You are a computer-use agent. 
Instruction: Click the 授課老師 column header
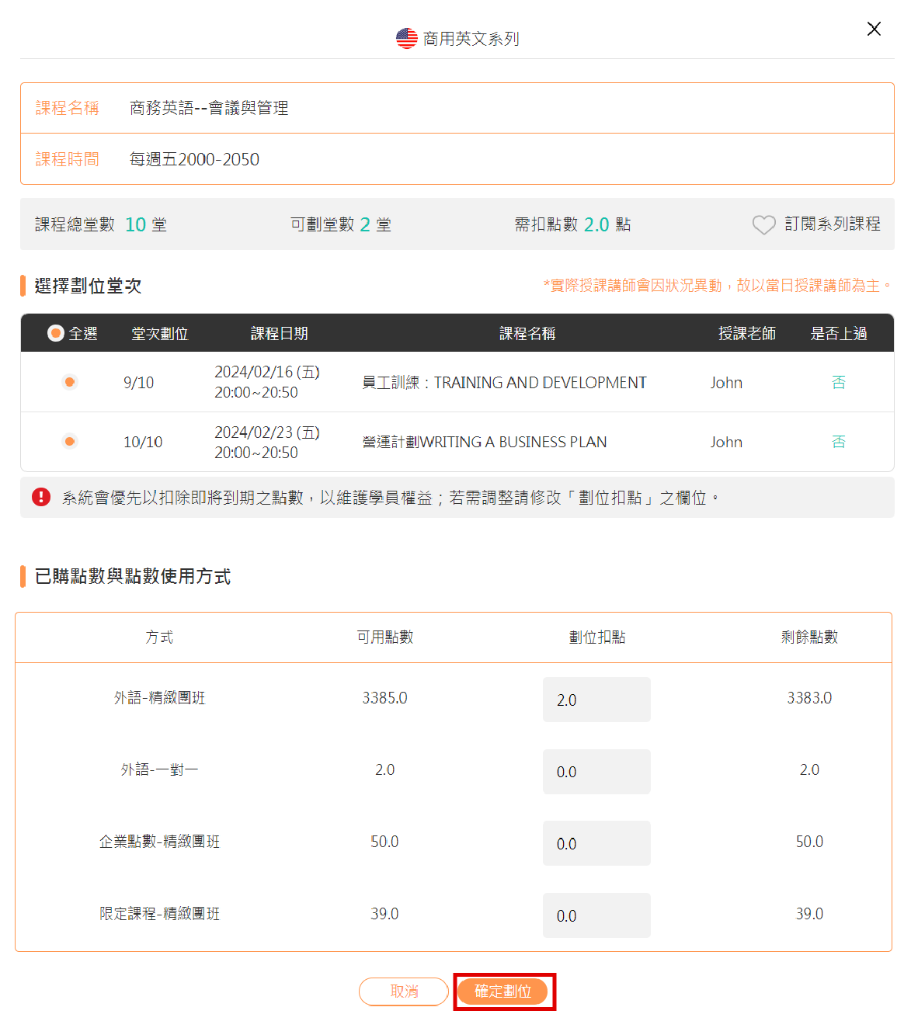[747, 333]
